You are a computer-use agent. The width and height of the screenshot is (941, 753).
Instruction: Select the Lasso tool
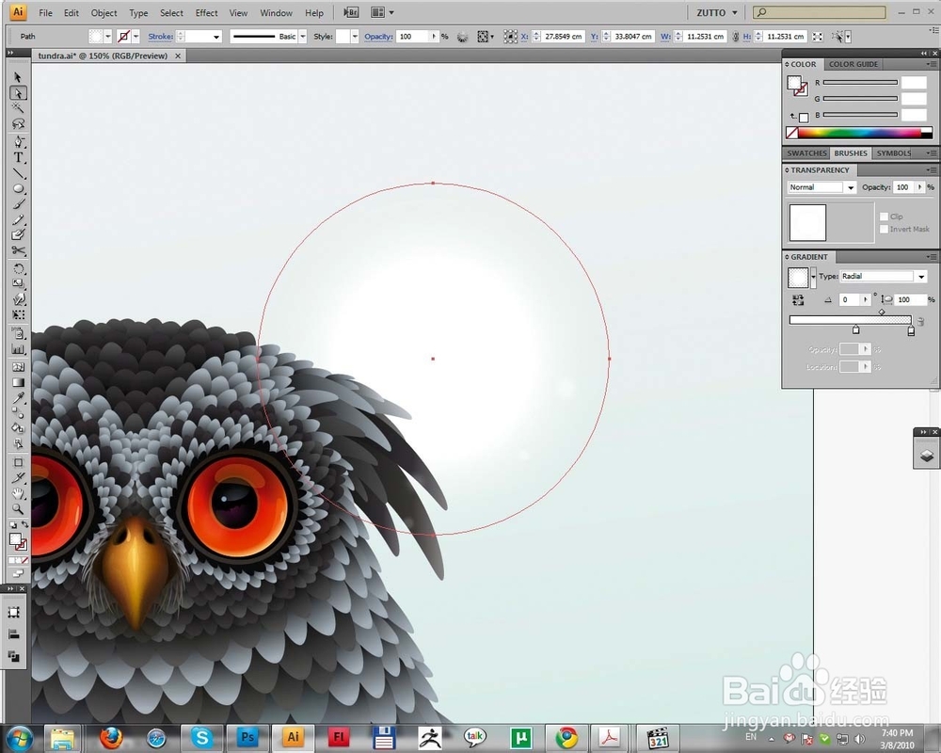click(x=18, y=123)
